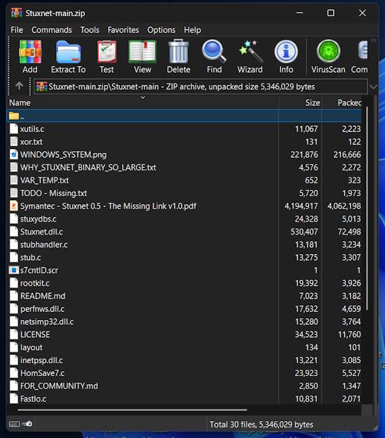Select stuxydbs.c file
Screen dimensions: 385x438
pyautogui.click(x=38, y=219)
